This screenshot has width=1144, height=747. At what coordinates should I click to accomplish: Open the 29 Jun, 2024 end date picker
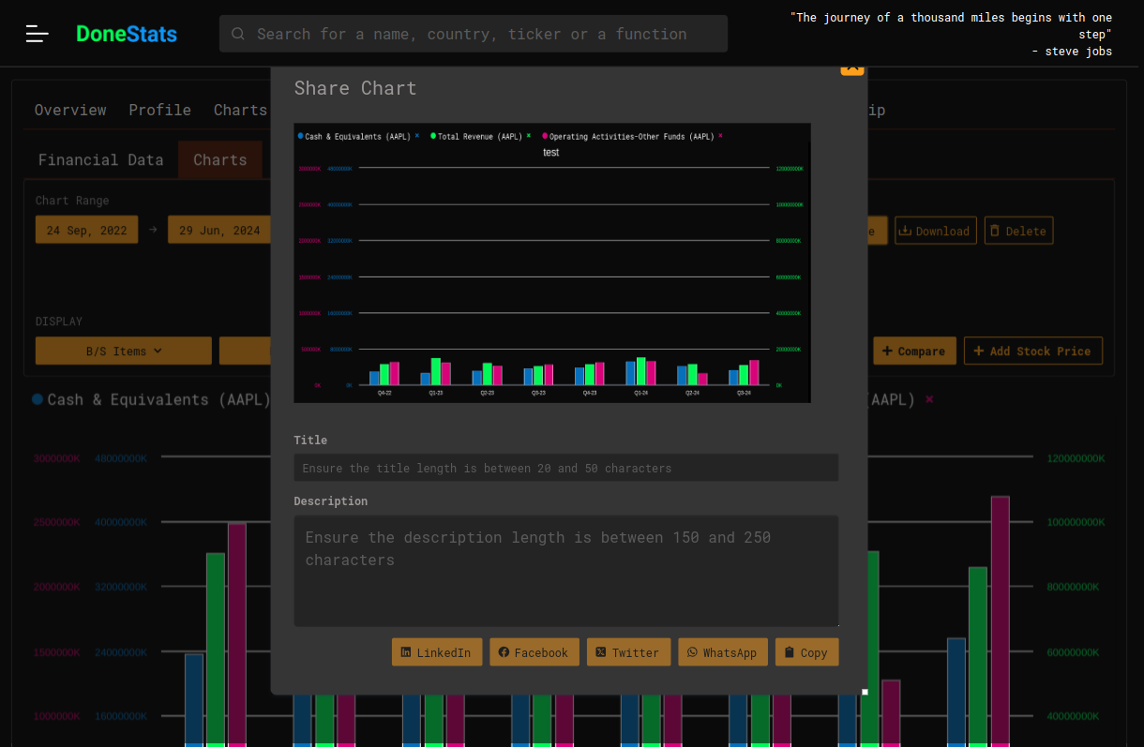click(x=219, y=230)
